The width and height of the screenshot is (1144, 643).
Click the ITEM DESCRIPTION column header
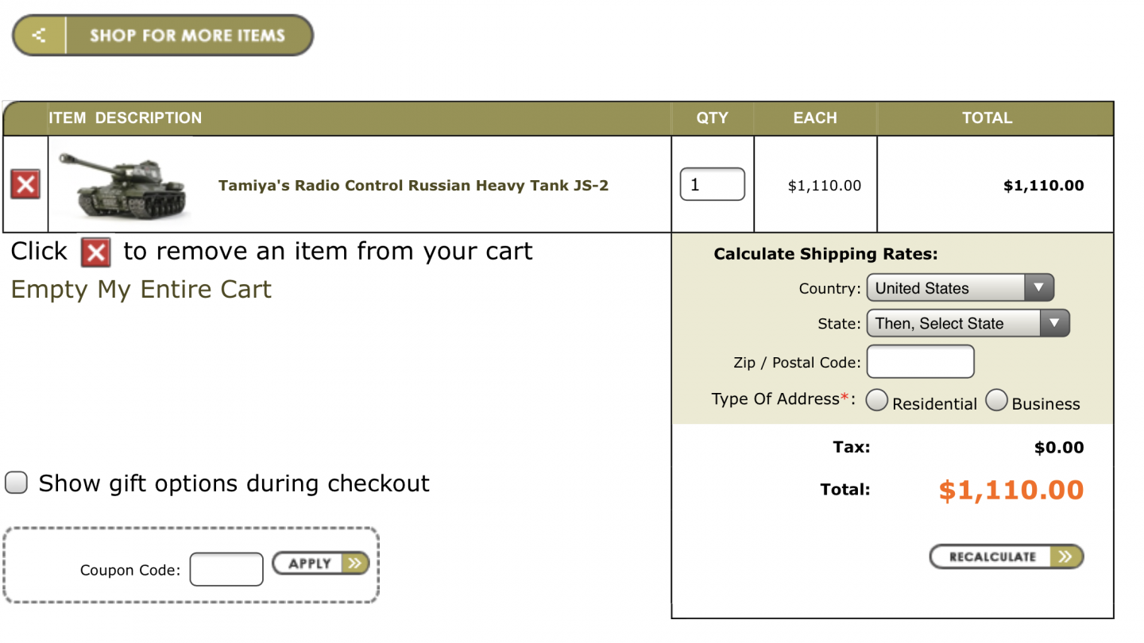[126, 118]
